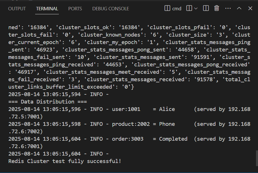258x173 pixels.
Task: Kill the terminal with the trash icon
Action: [x=217, y=8]
